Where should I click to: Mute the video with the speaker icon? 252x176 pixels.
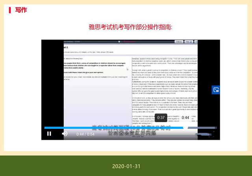pyautogui.click(x=65, y=134)
